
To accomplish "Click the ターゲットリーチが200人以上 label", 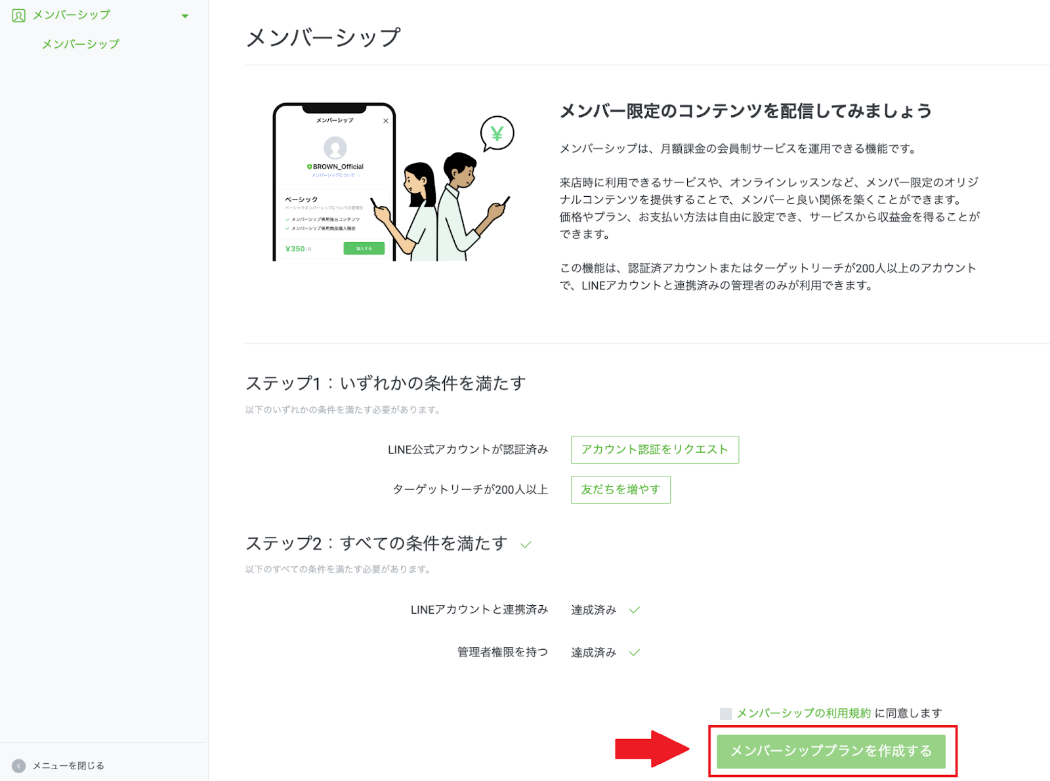I will 471,490.
